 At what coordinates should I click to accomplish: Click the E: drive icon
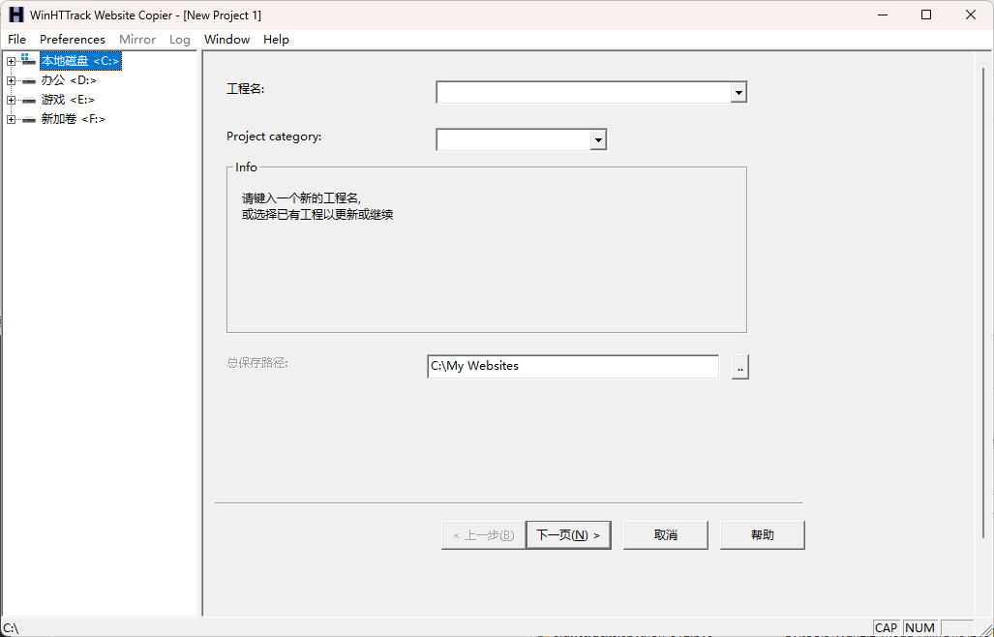click(28, 100)
